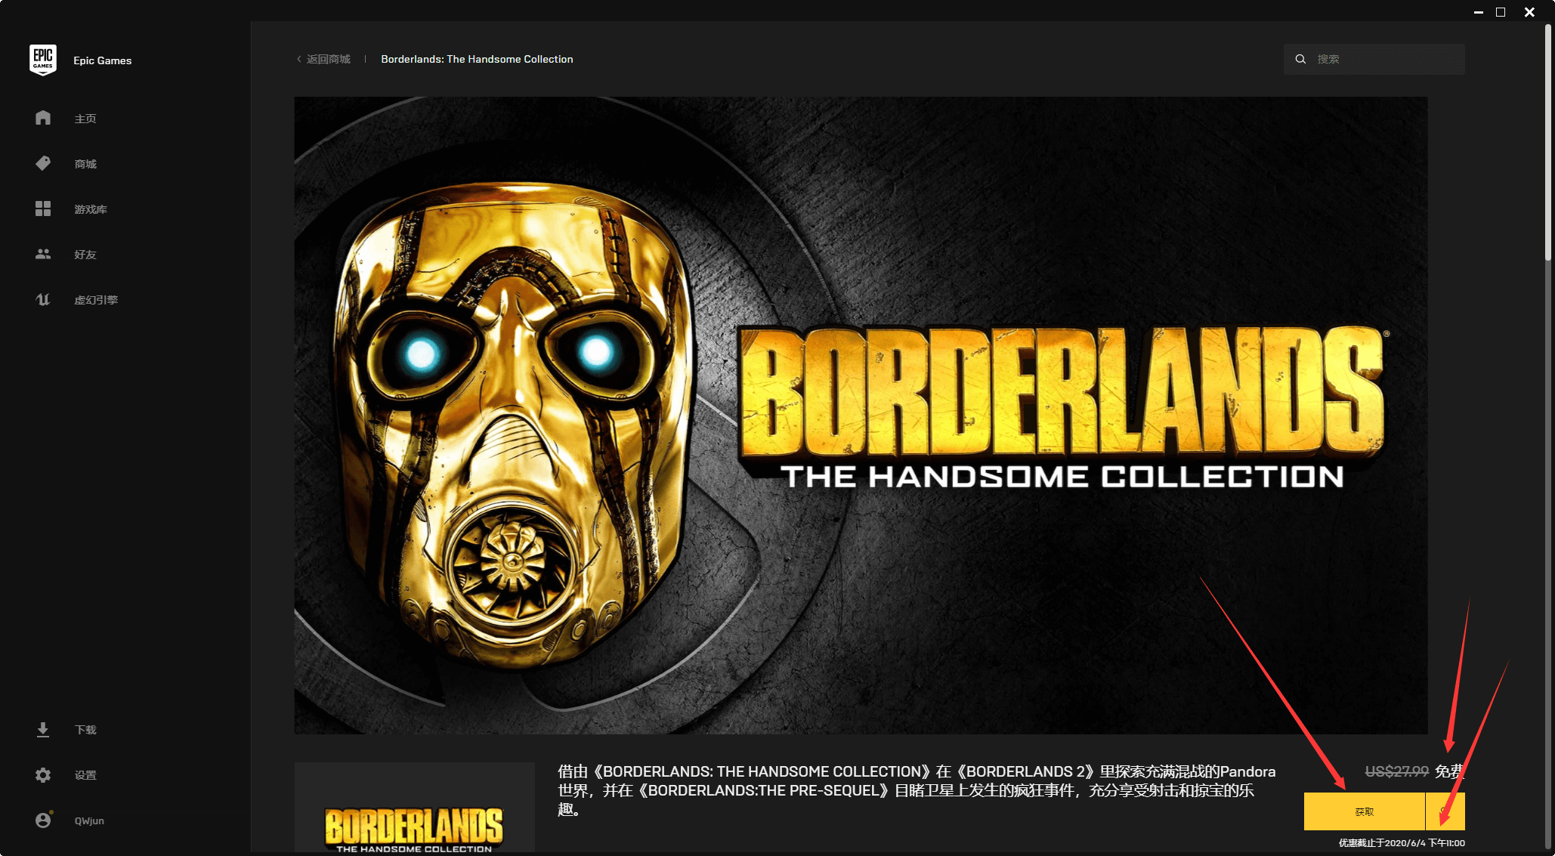Click the back chevron beside 返回商城
The height and width of the screenshot is (856, 1555).
pyautogui.click(x=299, y=59)
